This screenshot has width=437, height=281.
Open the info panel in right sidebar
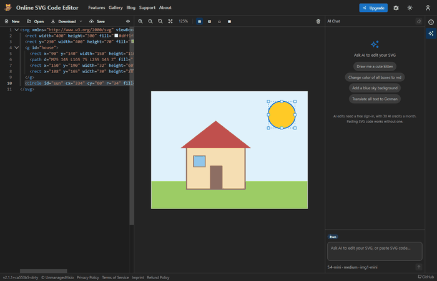pos(431,22)
